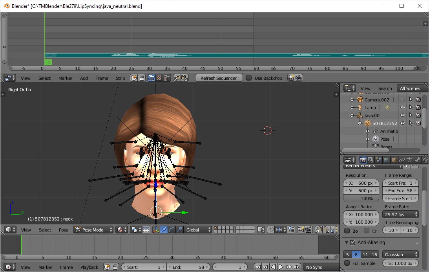Toggle renderability camera icon for java.00

pyautogui.click(x=418, y=115)
